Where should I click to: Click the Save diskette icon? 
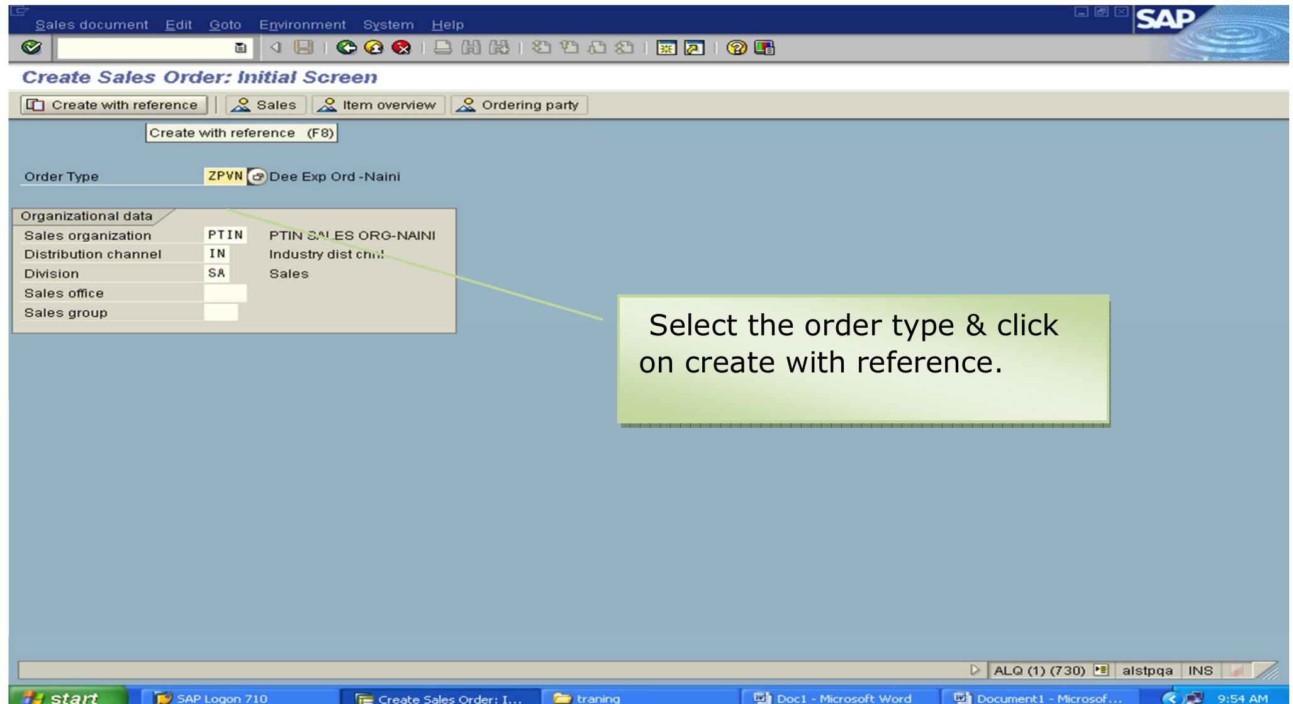(x=305, y=48)
